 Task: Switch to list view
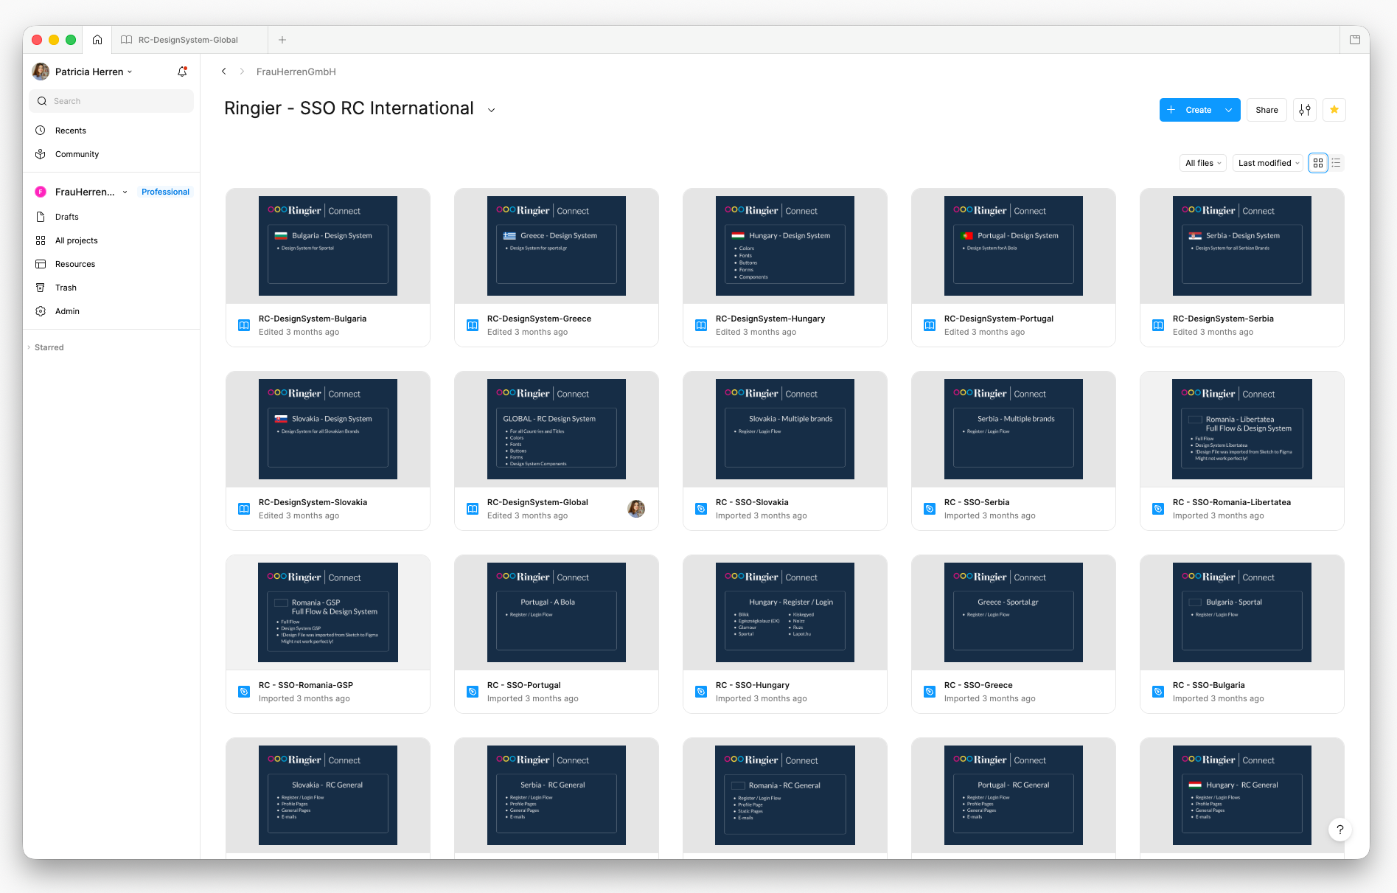[1337, 163]
